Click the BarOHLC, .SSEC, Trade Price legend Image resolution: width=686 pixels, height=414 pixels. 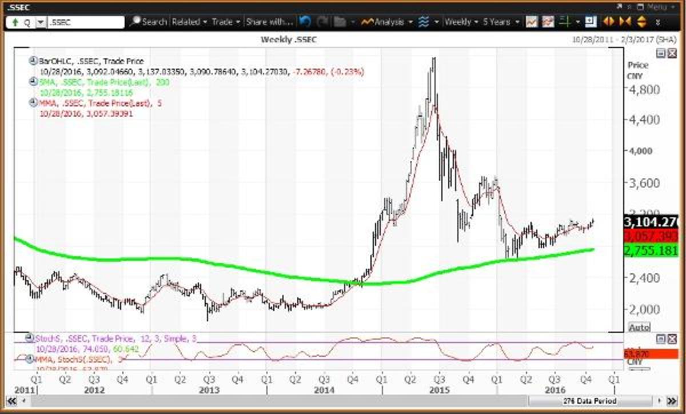point(91,61)
